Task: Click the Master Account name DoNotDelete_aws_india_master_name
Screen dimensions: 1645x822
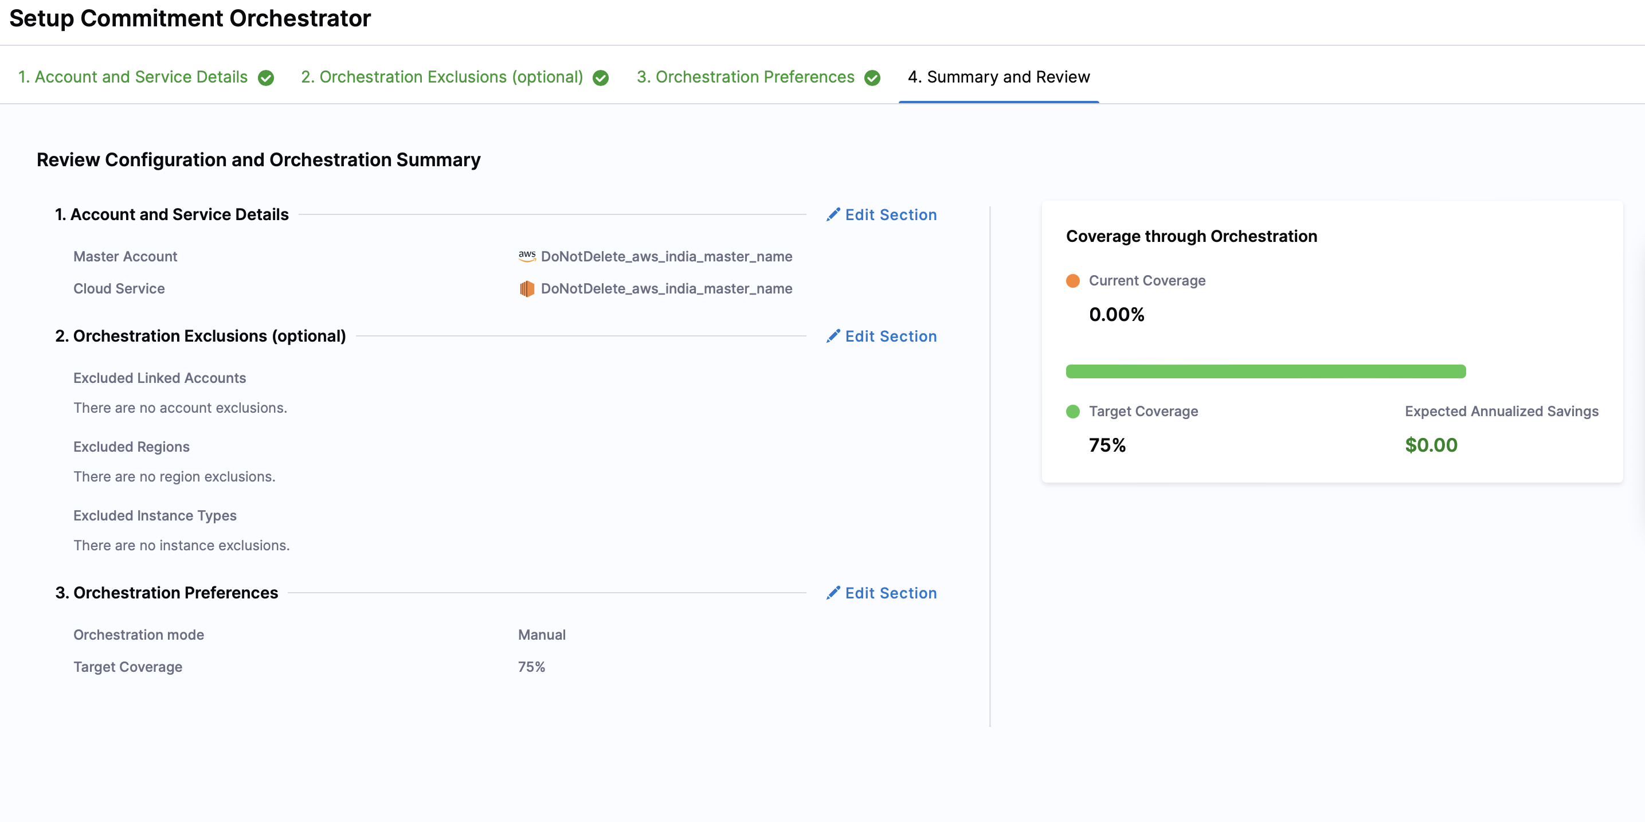Action: click(x=666, y=256)
